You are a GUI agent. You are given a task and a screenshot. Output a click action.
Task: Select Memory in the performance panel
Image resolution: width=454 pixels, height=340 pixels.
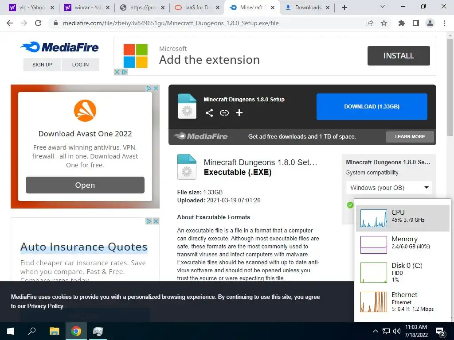(403, 244)
